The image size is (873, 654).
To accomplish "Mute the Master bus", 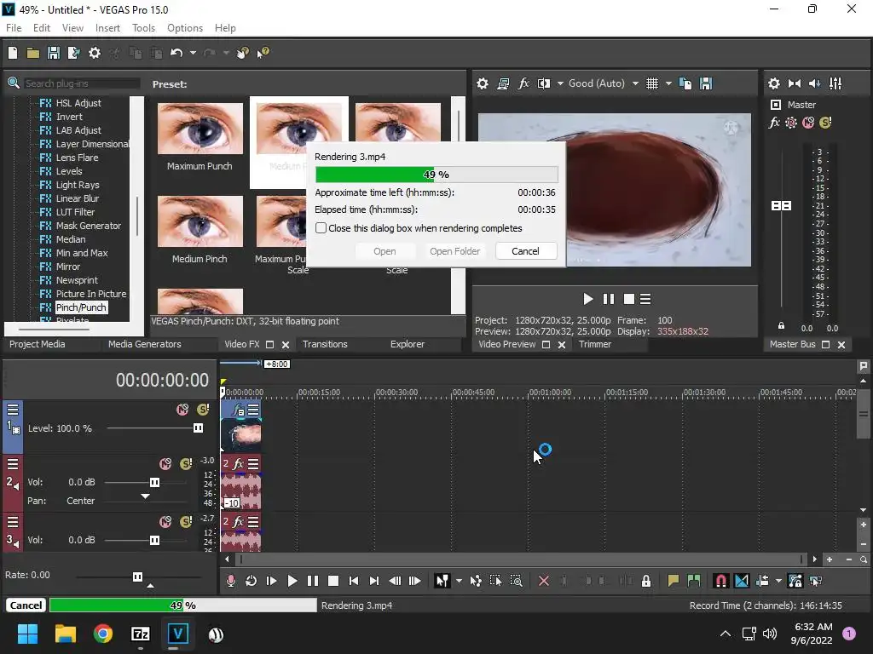I will click(808, 123).
